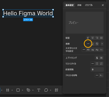
Task: Apply bulleted list style
Action: tap(97, 64)
